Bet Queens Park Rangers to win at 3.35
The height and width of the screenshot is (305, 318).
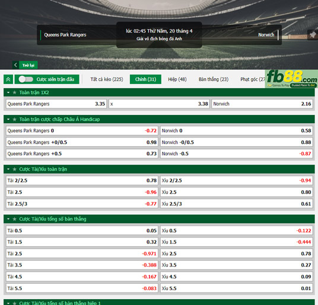pyautogui.click(x=56, y=104)
